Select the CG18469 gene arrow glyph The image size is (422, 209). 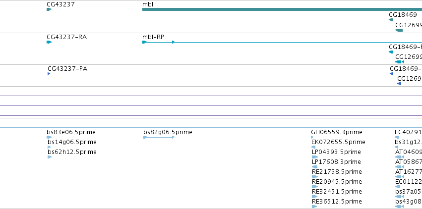[391, 20]
